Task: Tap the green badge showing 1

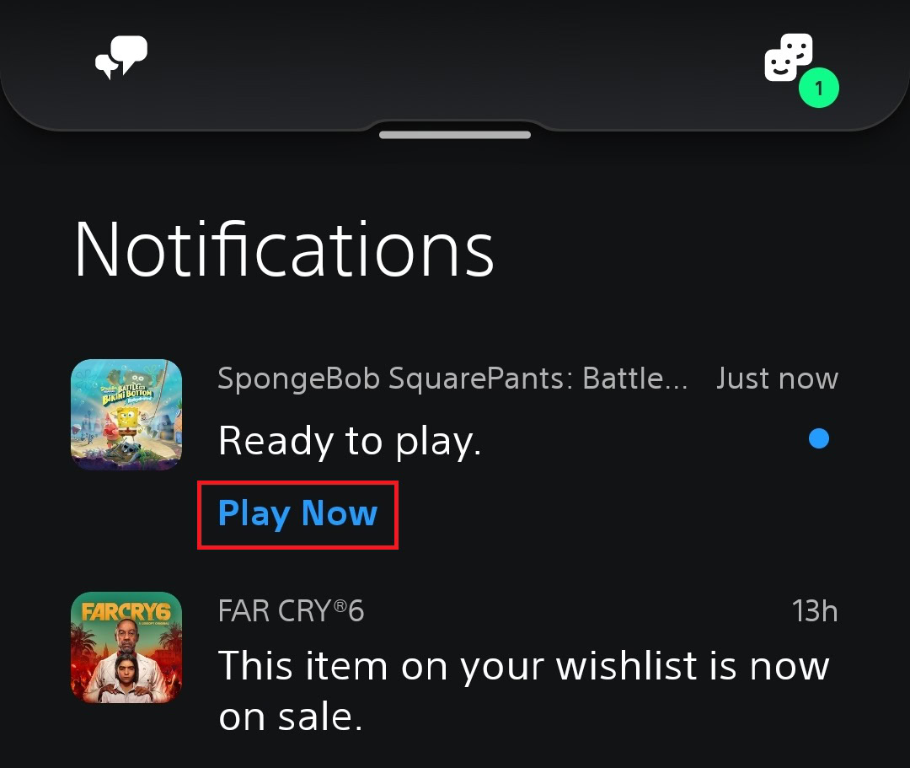Action: click(x=818, y=88)
